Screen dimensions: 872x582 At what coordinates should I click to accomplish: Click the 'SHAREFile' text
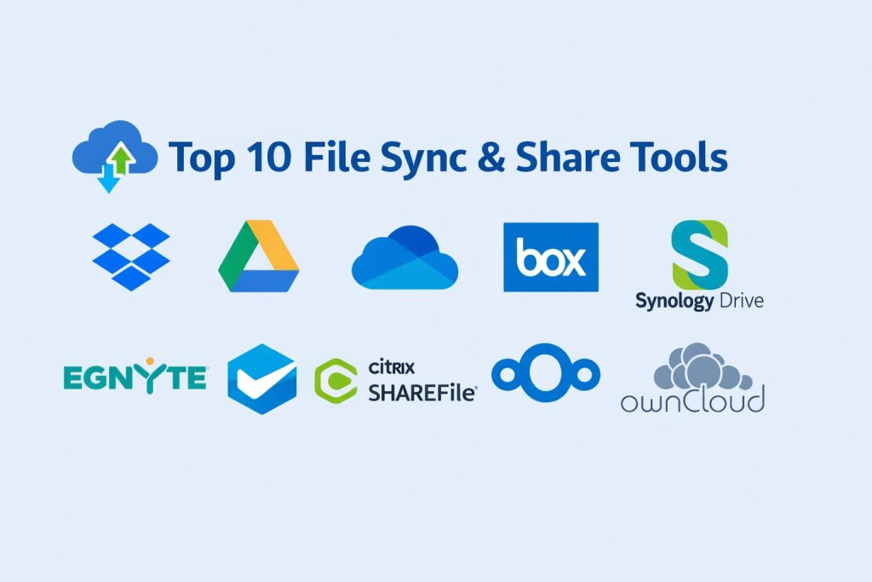point(422,393)
